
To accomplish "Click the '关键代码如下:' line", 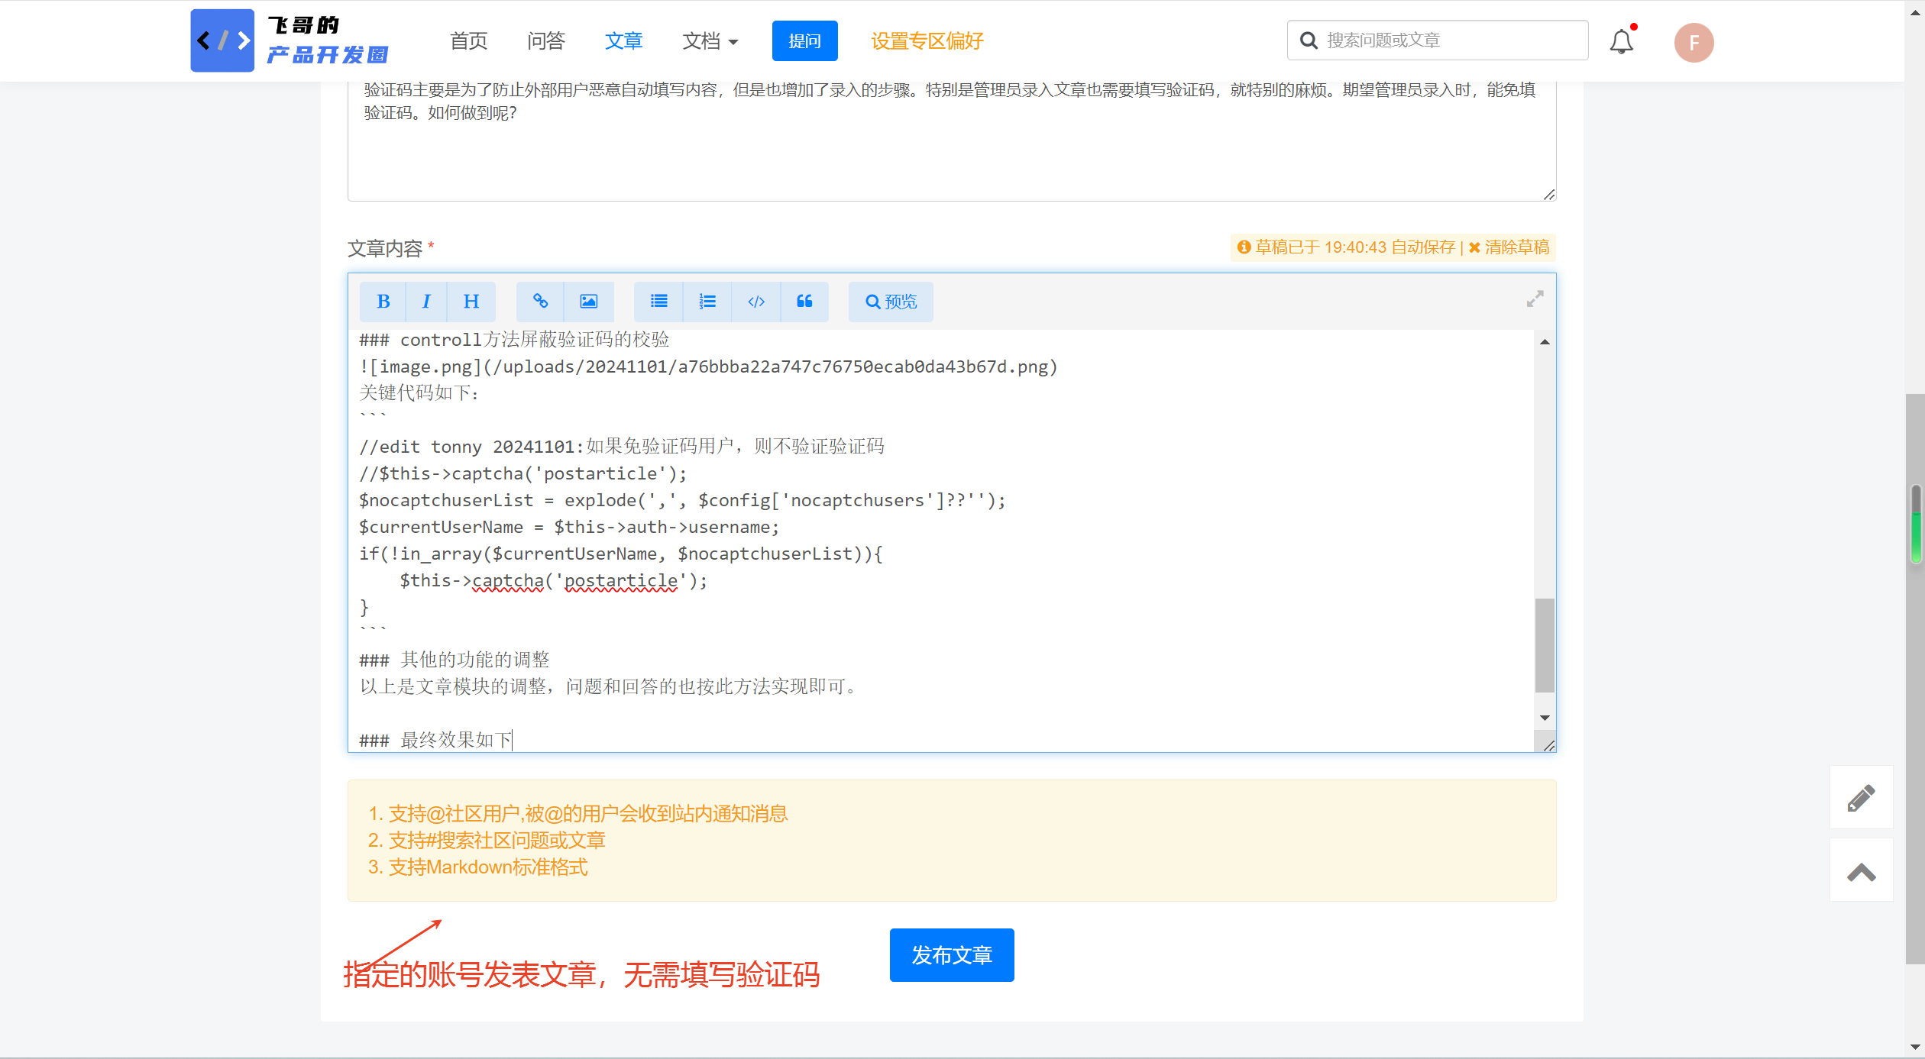I will coord(419,392).
